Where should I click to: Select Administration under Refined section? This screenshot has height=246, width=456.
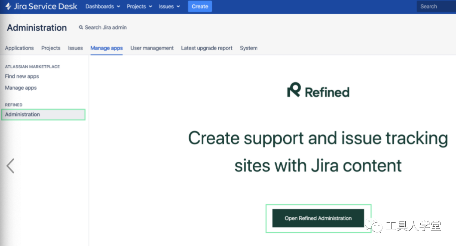[43, 115]
